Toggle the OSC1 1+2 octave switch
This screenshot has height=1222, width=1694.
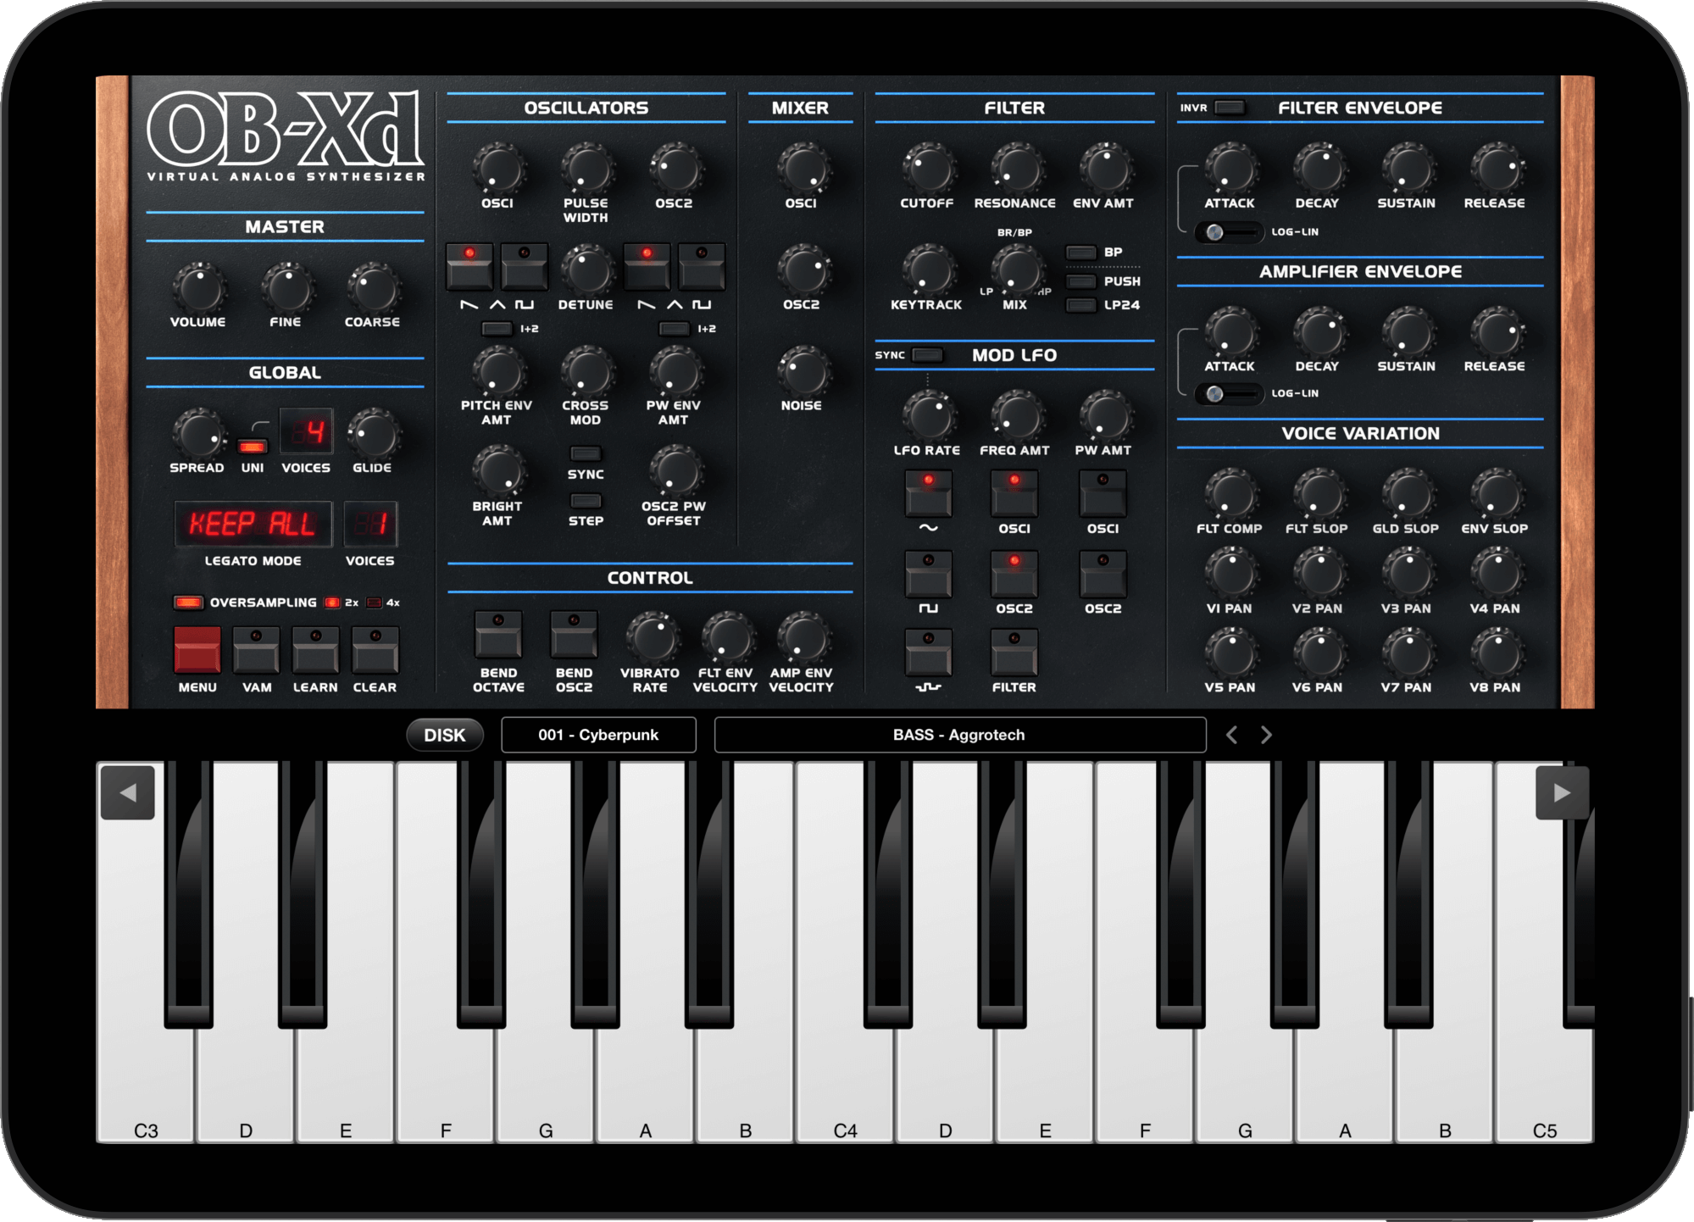pyautogui.click(x=497, y=329)
